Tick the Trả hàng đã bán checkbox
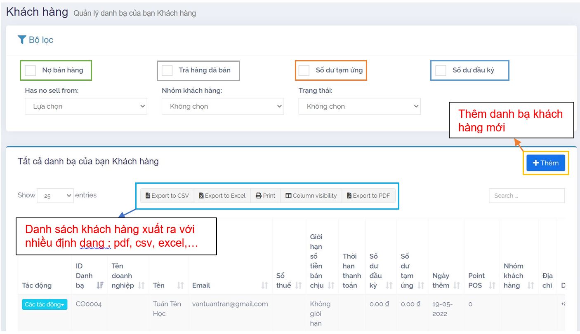 pos(167,70)
